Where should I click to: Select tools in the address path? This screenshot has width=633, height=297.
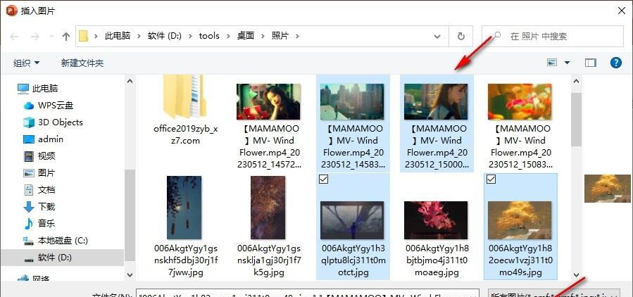click(x=209, y=36)
